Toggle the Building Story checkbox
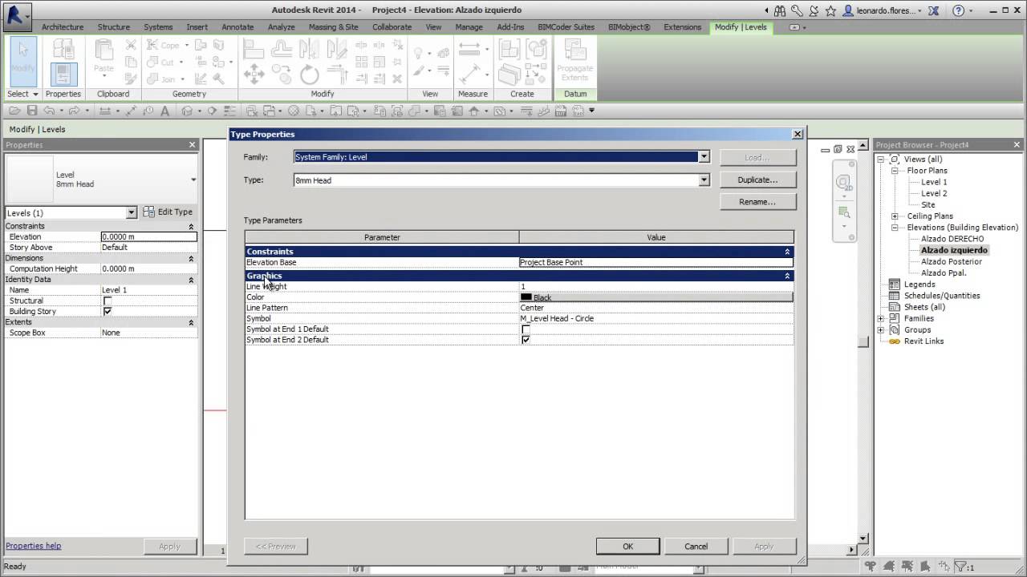The height and width of the screenshot is (577, 1027). click(108, 311)
